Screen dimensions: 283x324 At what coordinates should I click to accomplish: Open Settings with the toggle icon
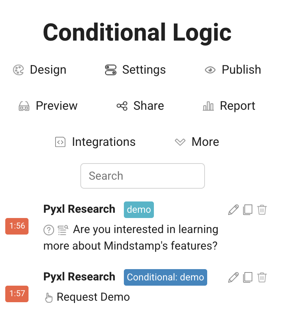pos(135,70)
